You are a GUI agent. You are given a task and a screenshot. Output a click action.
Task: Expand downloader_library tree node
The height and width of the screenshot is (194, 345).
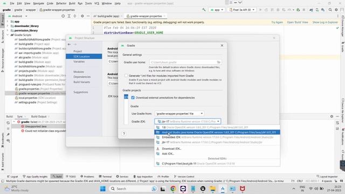(8, 26)
